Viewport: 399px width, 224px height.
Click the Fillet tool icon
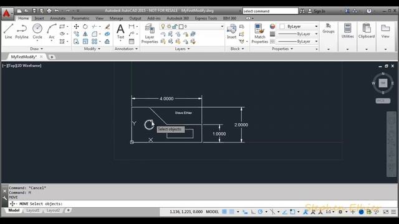tap(94, 34)
